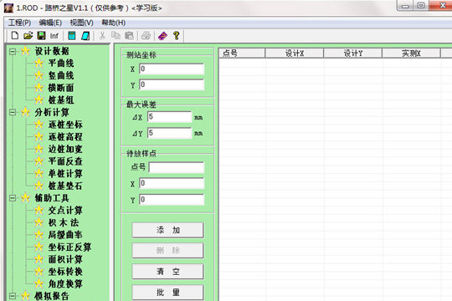Click the Open folder toolbar icon
Screen dimensions: 452x301
point(28,36)
